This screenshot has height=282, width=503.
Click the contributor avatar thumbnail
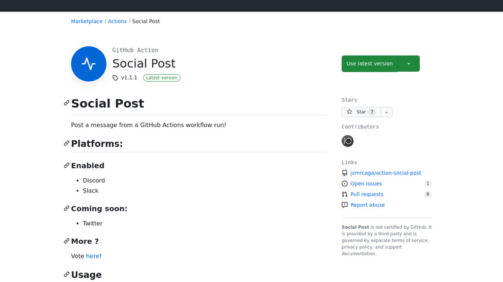coord(347,141)
